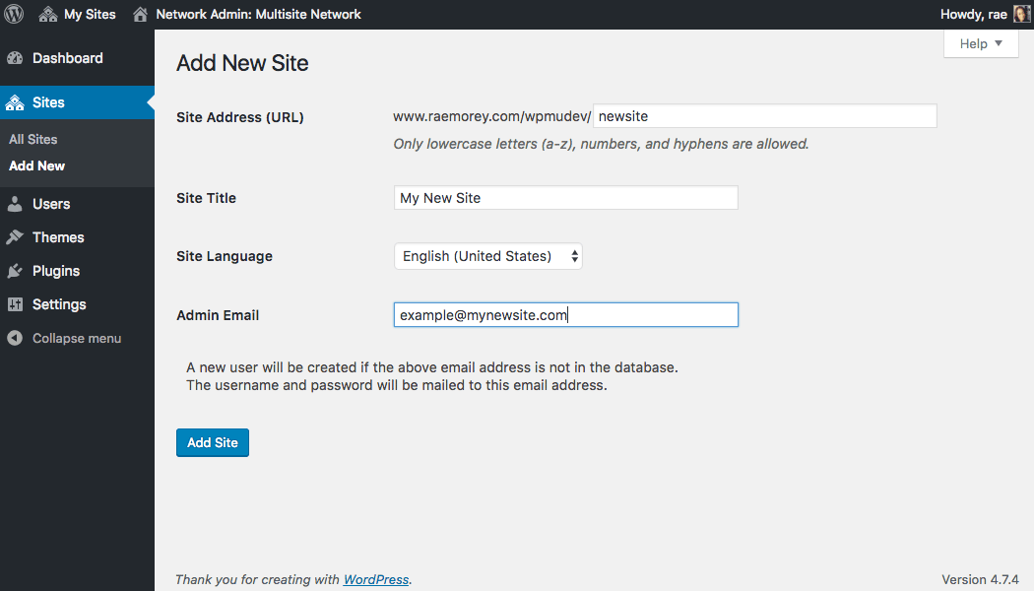Click the Network Admin home icon

(140, 14)
